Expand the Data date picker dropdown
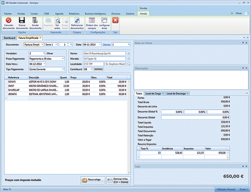 pyautogui.click(x=100, y=44)
